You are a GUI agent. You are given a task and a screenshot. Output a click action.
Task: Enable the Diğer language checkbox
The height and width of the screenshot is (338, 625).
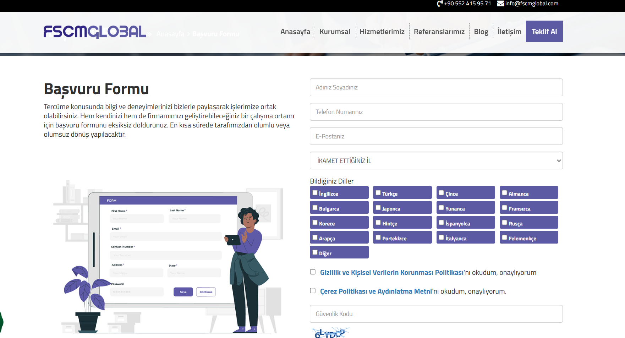[315, 252]
